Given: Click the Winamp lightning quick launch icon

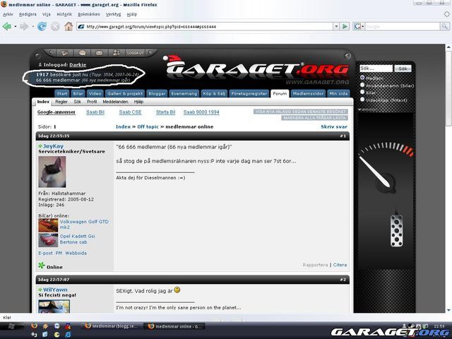Looking at the screenshot, I should click(45, 326).
